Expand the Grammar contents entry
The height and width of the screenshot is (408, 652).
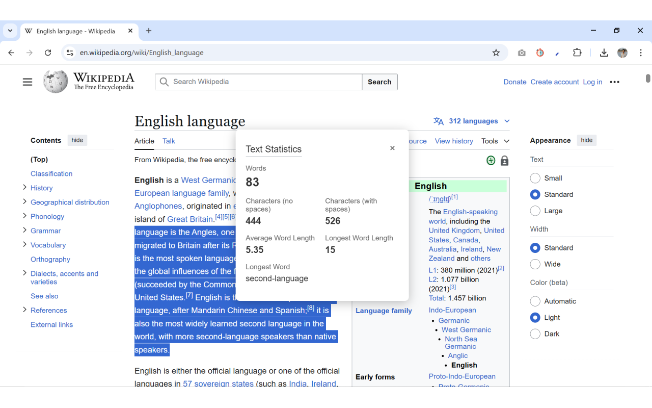click(24, 231)
